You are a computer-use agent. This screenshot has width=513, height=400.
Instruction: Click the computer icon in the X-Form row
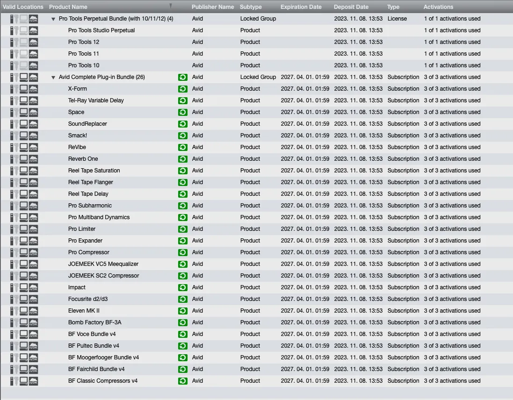pos(24,89)
